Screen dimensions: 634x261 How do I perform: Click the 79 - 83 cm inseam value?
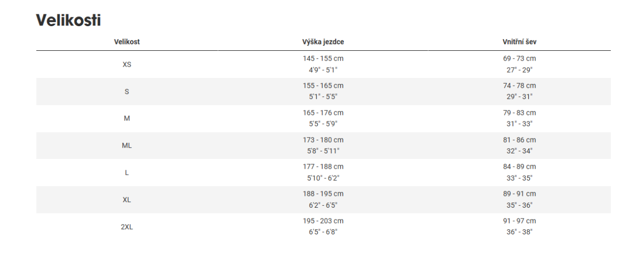coord(519,113)
